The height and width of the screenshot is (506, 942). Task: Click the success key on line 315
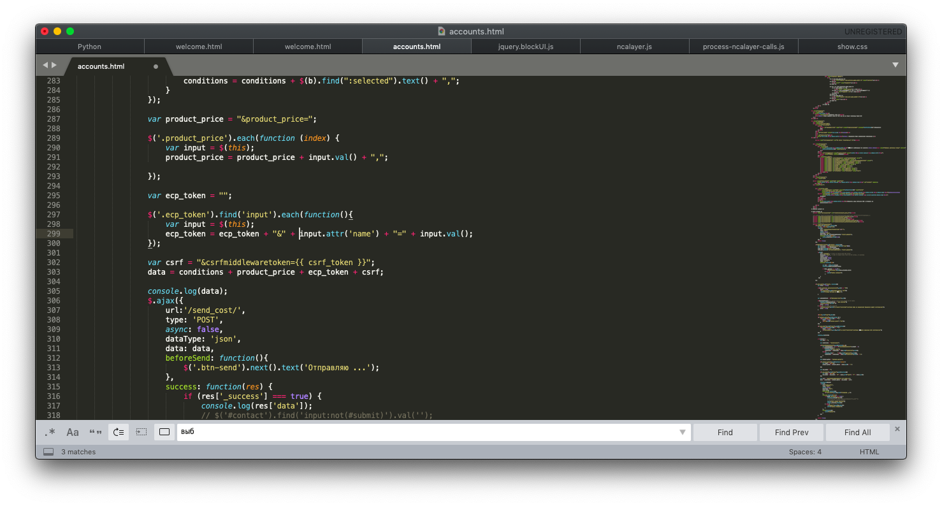[182, 387]
